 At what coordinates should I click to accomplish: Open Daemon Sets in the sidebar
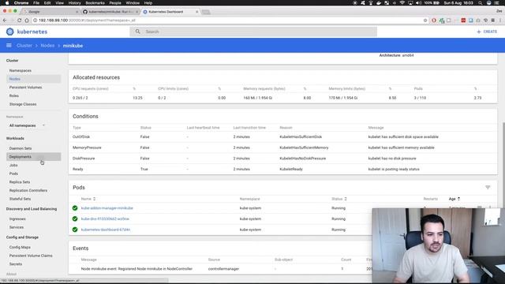(21, 148)
